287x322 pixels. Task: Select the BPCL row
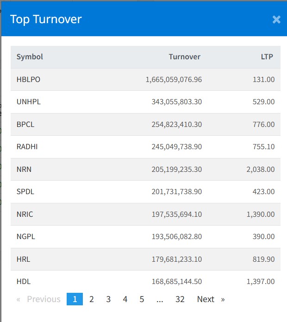(25, 125)
